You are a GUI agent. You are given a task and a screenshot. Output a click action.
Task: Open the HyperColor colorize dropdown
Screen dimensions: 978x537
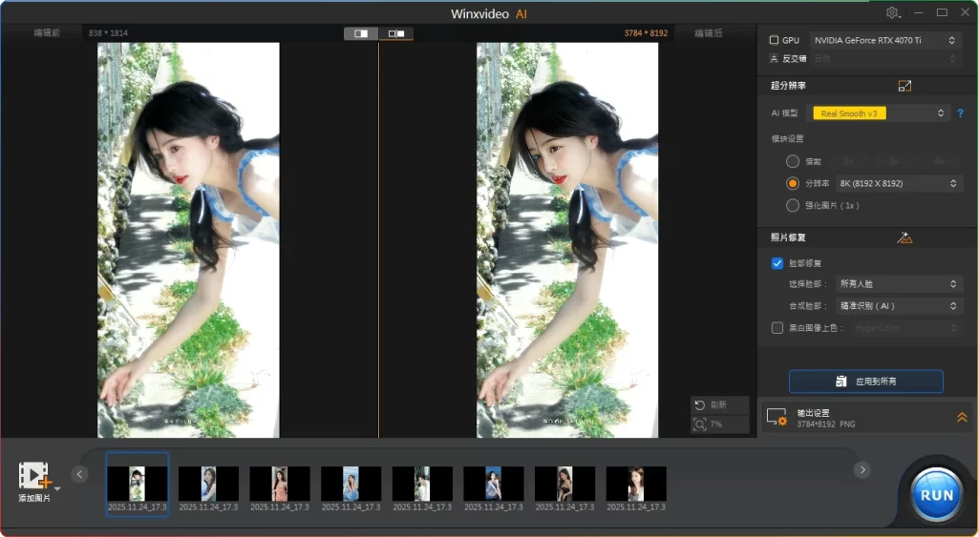tap(906, 328)
